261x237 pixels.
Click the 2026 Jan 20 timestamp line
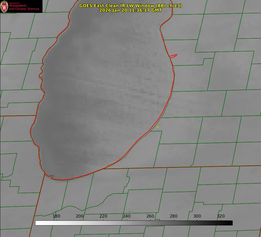click(130, 10)
